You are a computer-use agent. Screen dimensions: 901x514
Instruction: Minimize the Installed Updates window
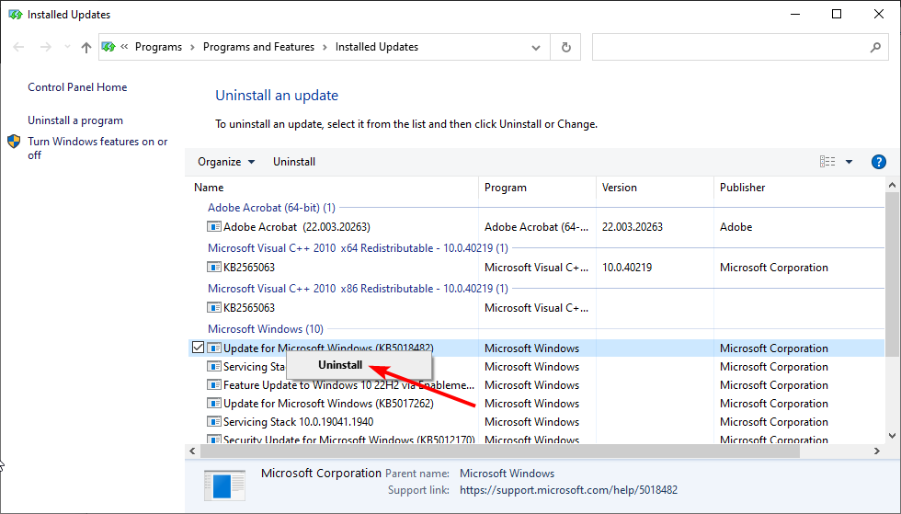point(795,15)
